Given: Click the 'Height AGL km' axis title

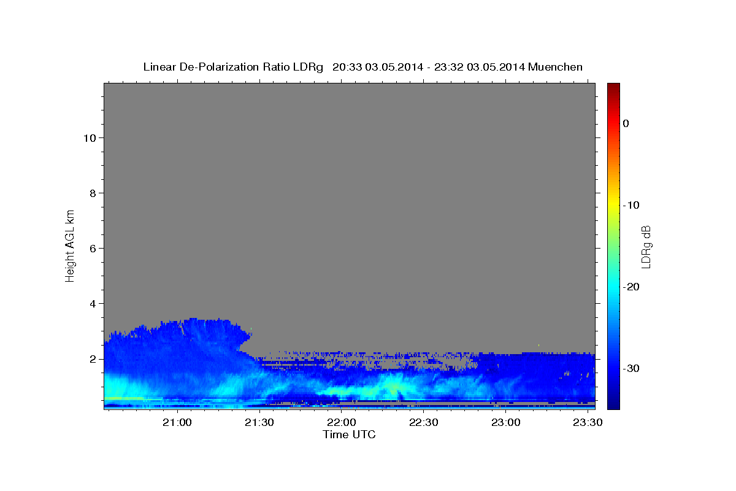Looking at the screenshot, I should click(x=71, y=245).
